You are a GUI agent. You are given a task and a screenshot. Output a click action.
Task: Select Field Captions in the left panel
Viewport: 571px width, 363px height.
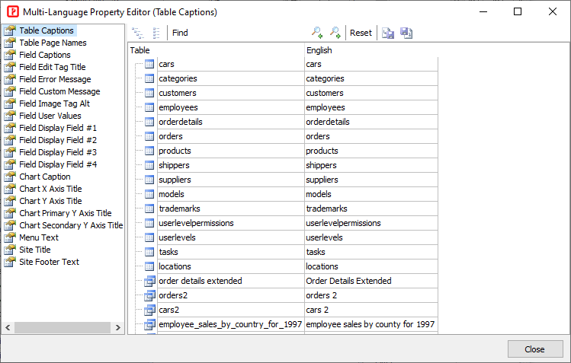[x=44, y=55]
